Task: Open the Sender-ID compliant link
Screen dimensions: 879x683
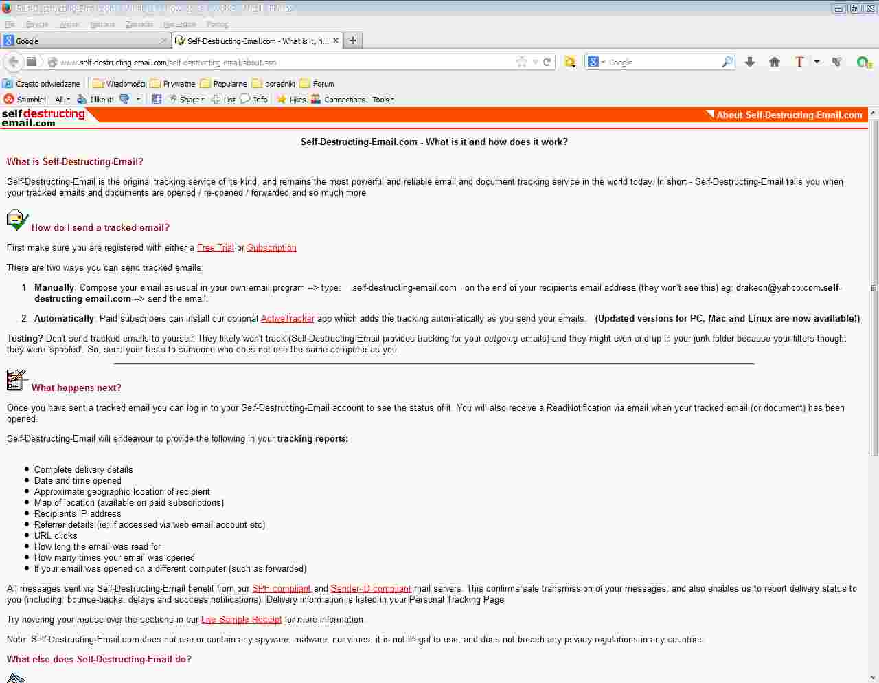Action: (x=371, y=588)
